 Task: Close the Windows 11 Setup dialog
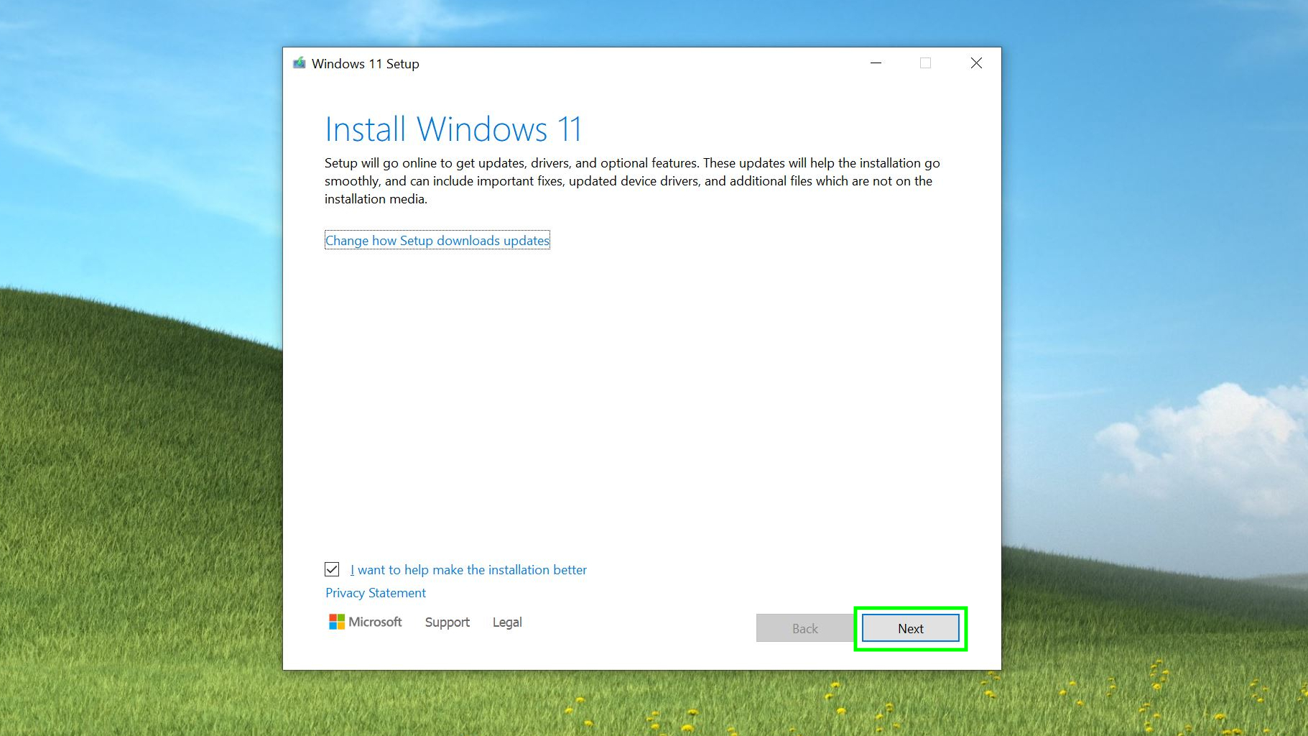[976, 63]
